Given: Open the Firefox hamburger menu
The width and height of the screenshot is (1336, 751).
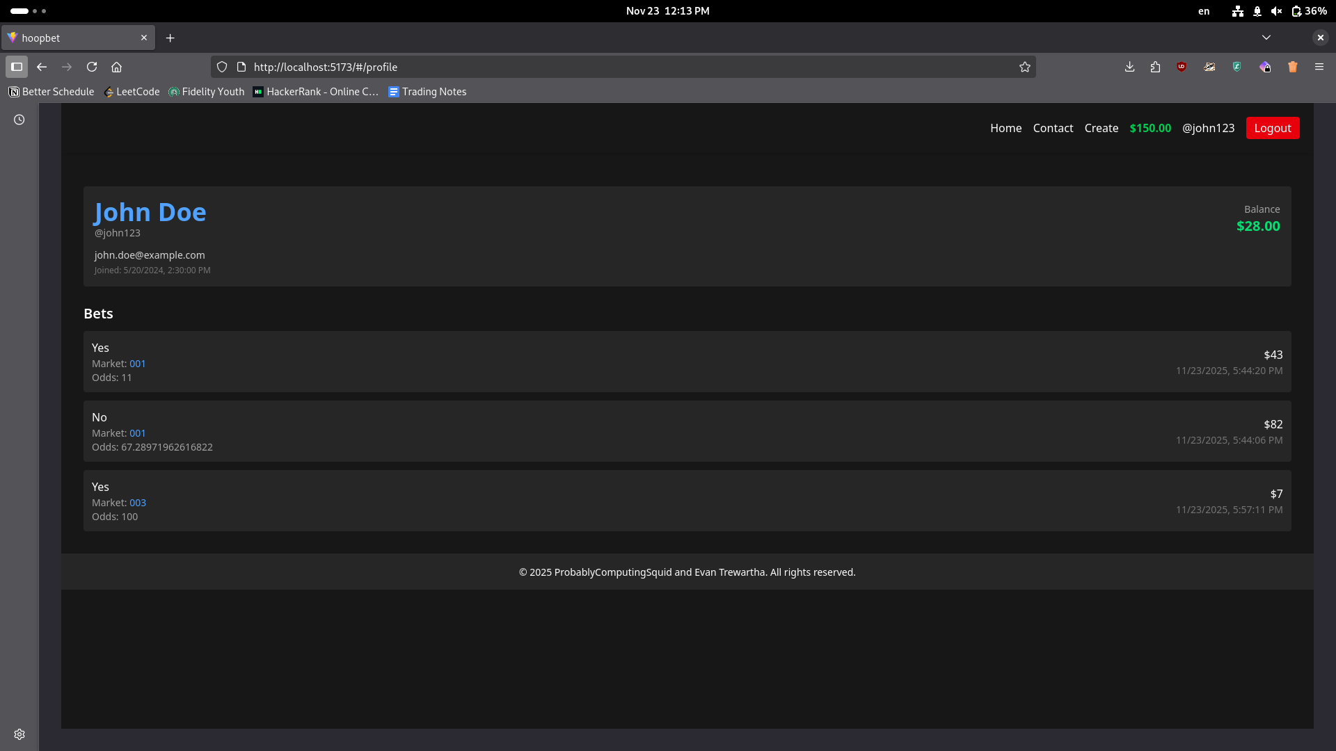Looking at the screenshot, I should 1319,67.
